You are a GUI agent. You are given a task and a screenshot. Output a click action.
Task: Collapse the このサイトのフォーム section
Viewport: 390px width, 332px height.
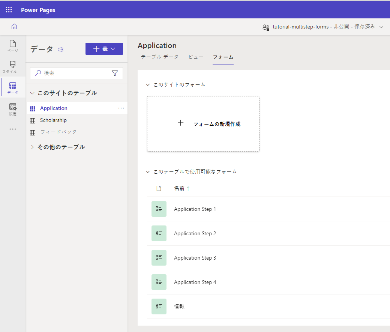[147, 85]
